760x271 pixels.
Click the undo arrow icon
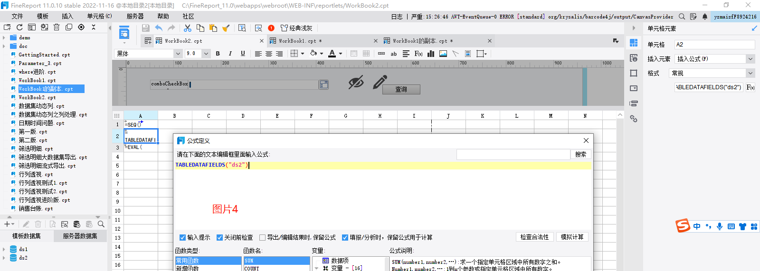tap(159, 28)
